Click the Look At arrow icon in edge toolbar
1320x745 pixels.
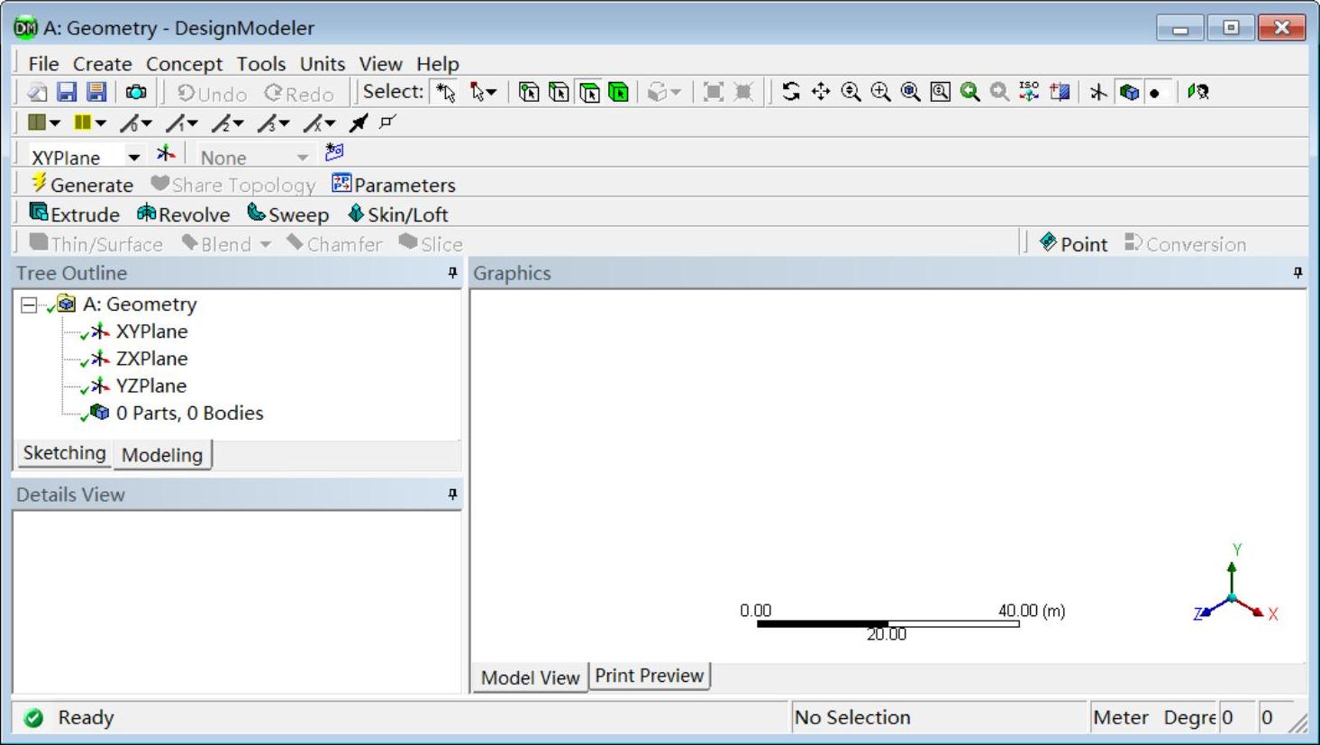click(x=359, y=123)
